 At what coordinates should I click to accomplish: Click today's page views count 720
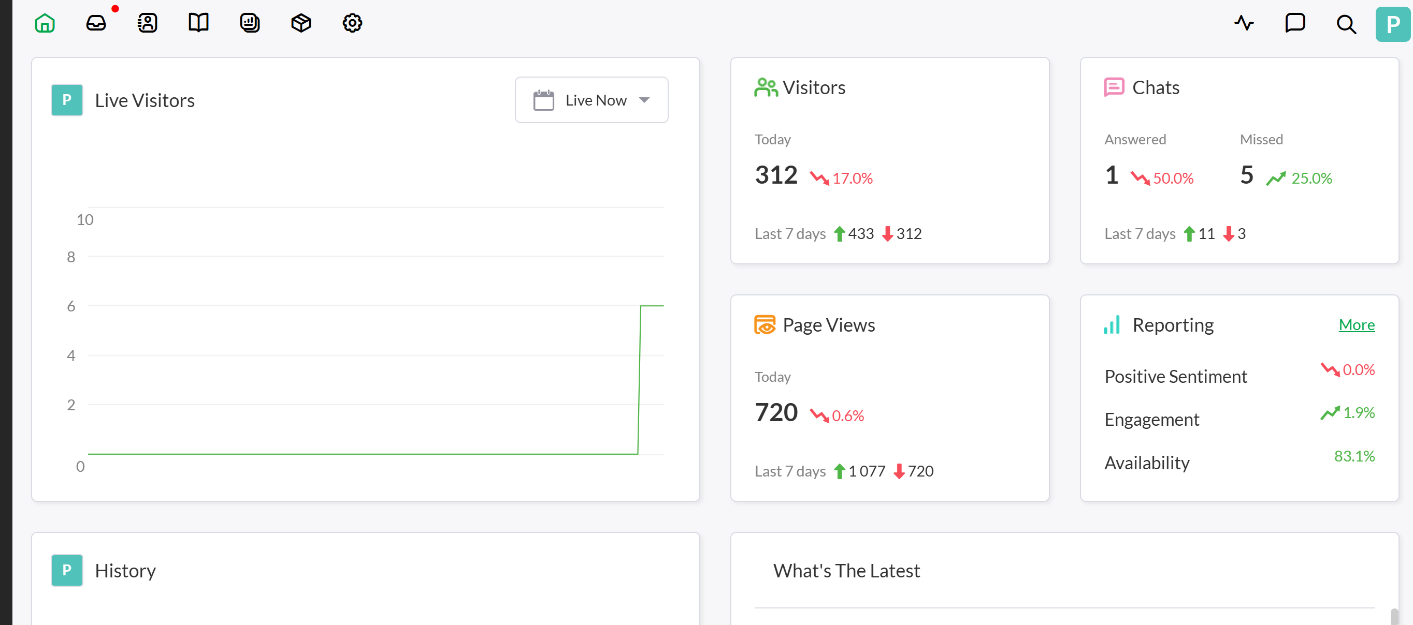click(776, 412)
